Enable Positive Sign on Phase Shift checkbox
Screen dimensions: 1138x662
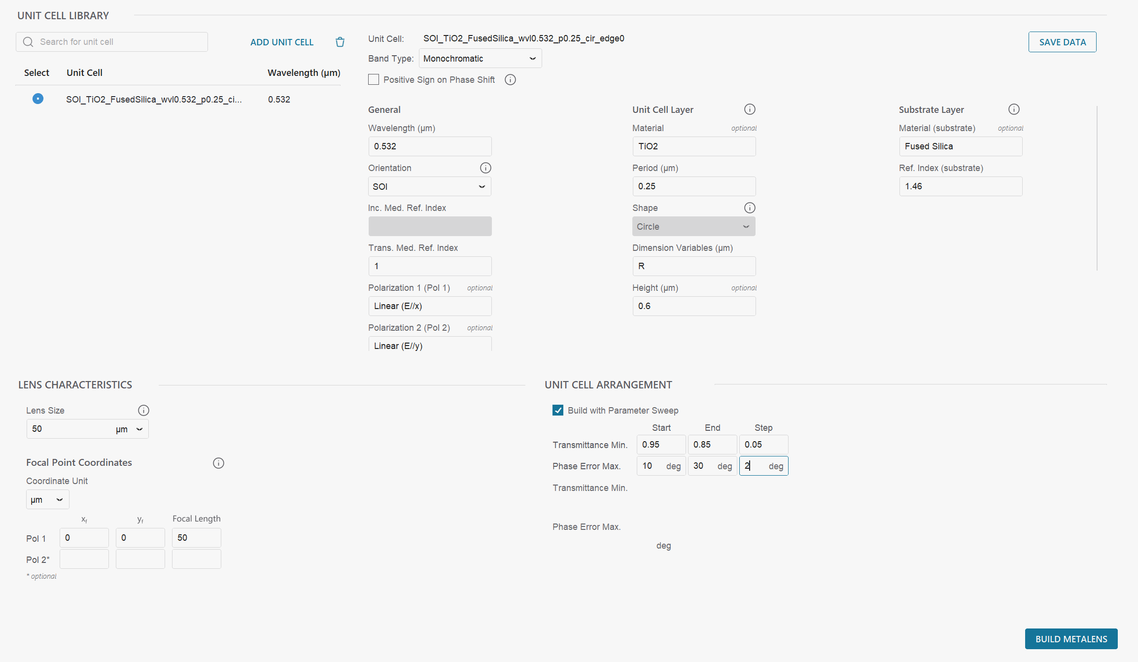[374, 80]
